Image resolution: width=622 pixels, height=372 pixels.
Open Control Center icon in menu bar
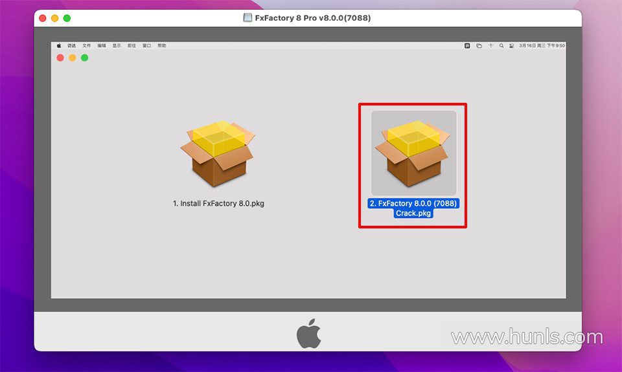tap(512, 45)
